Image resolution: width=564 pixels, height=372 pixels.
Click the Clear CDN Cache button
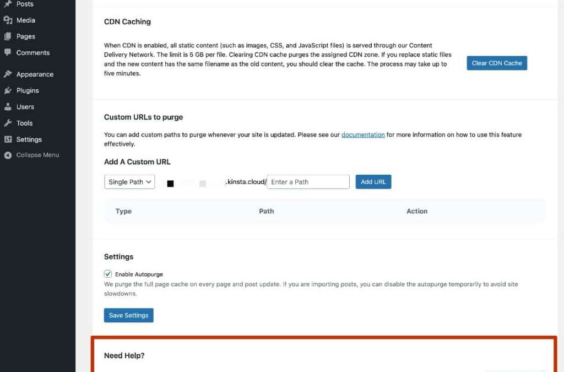click(496, 63)
